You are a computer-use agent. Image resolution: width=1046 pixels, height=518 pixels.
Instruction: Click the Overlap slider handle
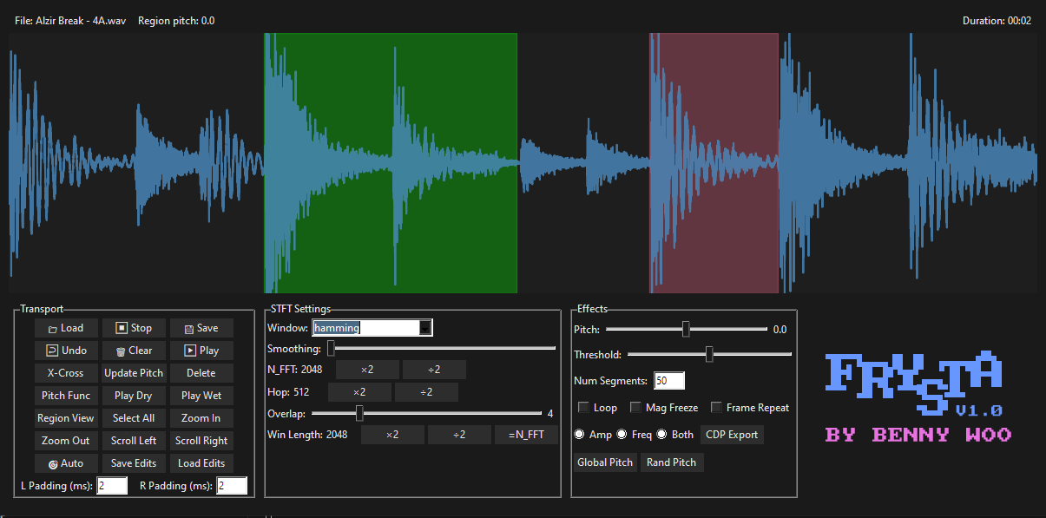click(x=359, y=413)
